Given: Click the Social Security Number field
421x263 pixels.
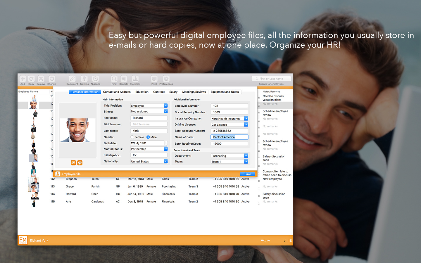Looking at the screenshot, I should 230,112.
